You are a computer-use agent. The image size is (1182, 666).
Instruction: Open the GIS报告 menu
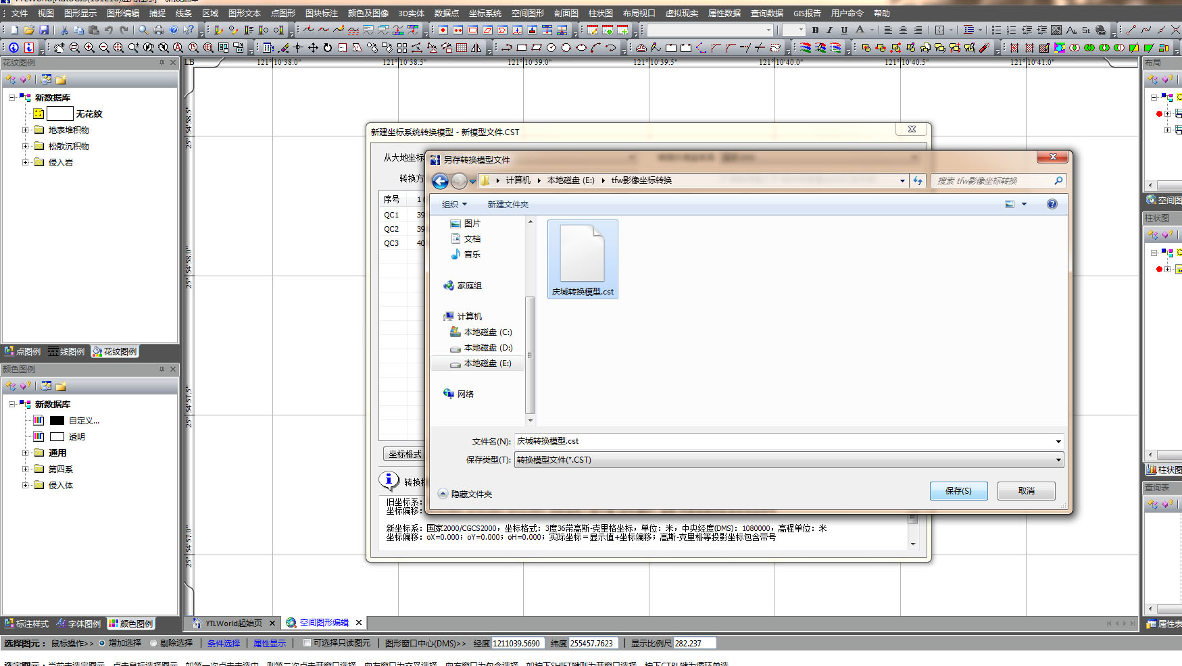click(807, 13)
